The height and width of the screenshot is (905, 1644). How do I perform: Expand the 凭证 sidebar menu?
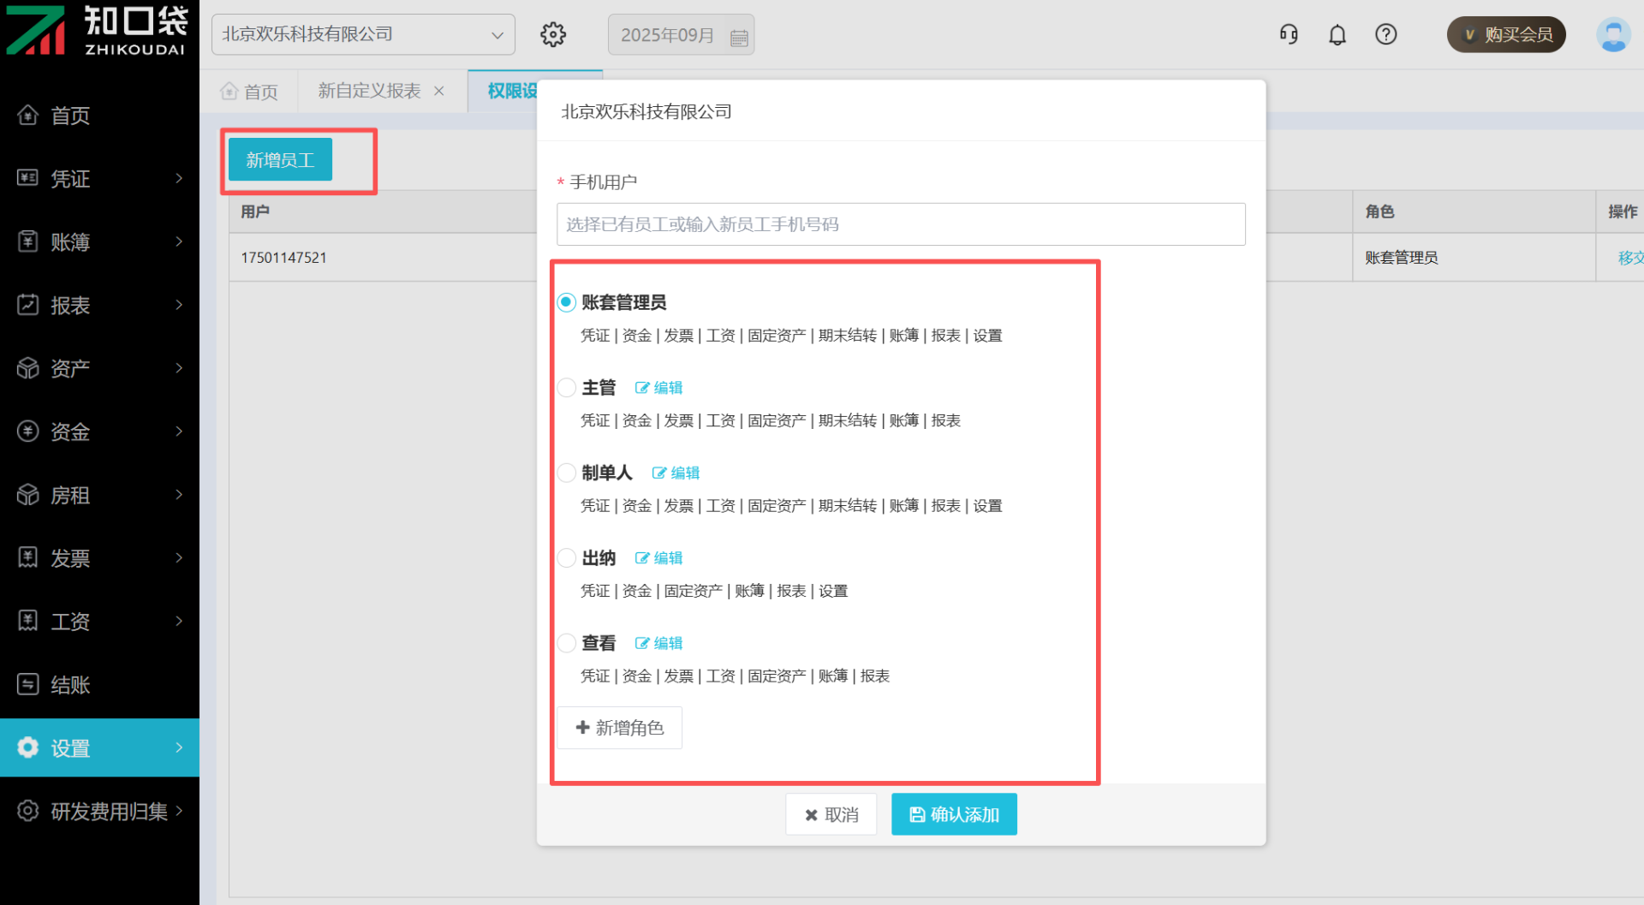[99, 178]
